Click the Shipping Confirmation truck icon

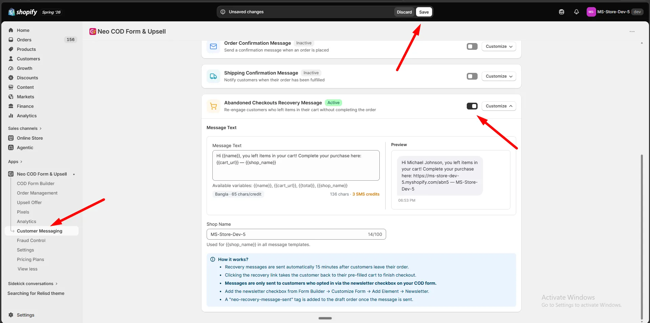pyautogui.click(x=213, y=76)
